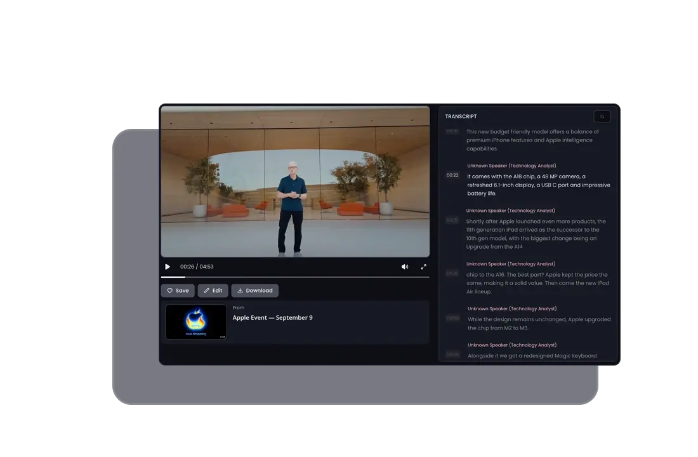The height and width of the screenshot is (457, 698).
Task: Download the clip with the Download button
Action: coord(254,291)
